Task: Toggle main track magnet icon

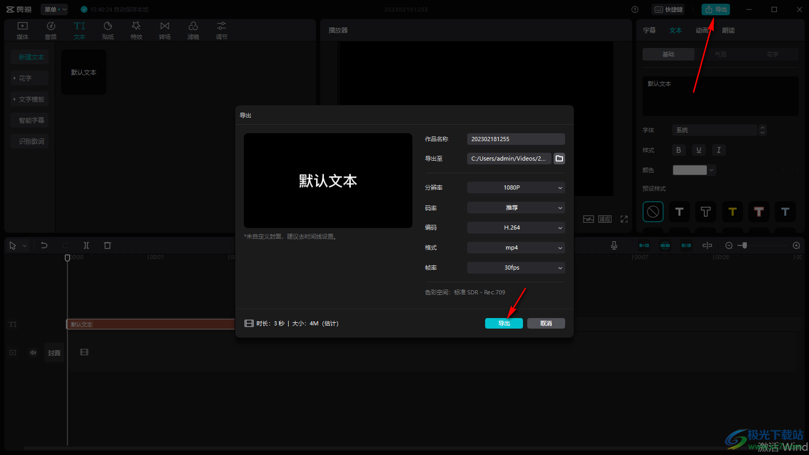Action: [644, 245]
